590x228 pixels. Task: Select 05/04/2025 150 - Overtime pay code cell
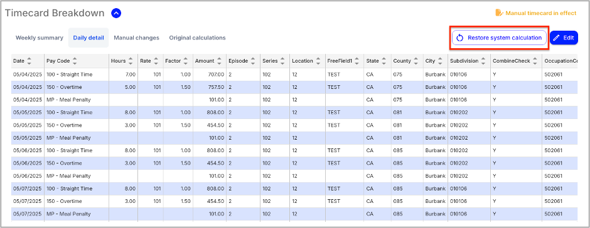(77, 87)
